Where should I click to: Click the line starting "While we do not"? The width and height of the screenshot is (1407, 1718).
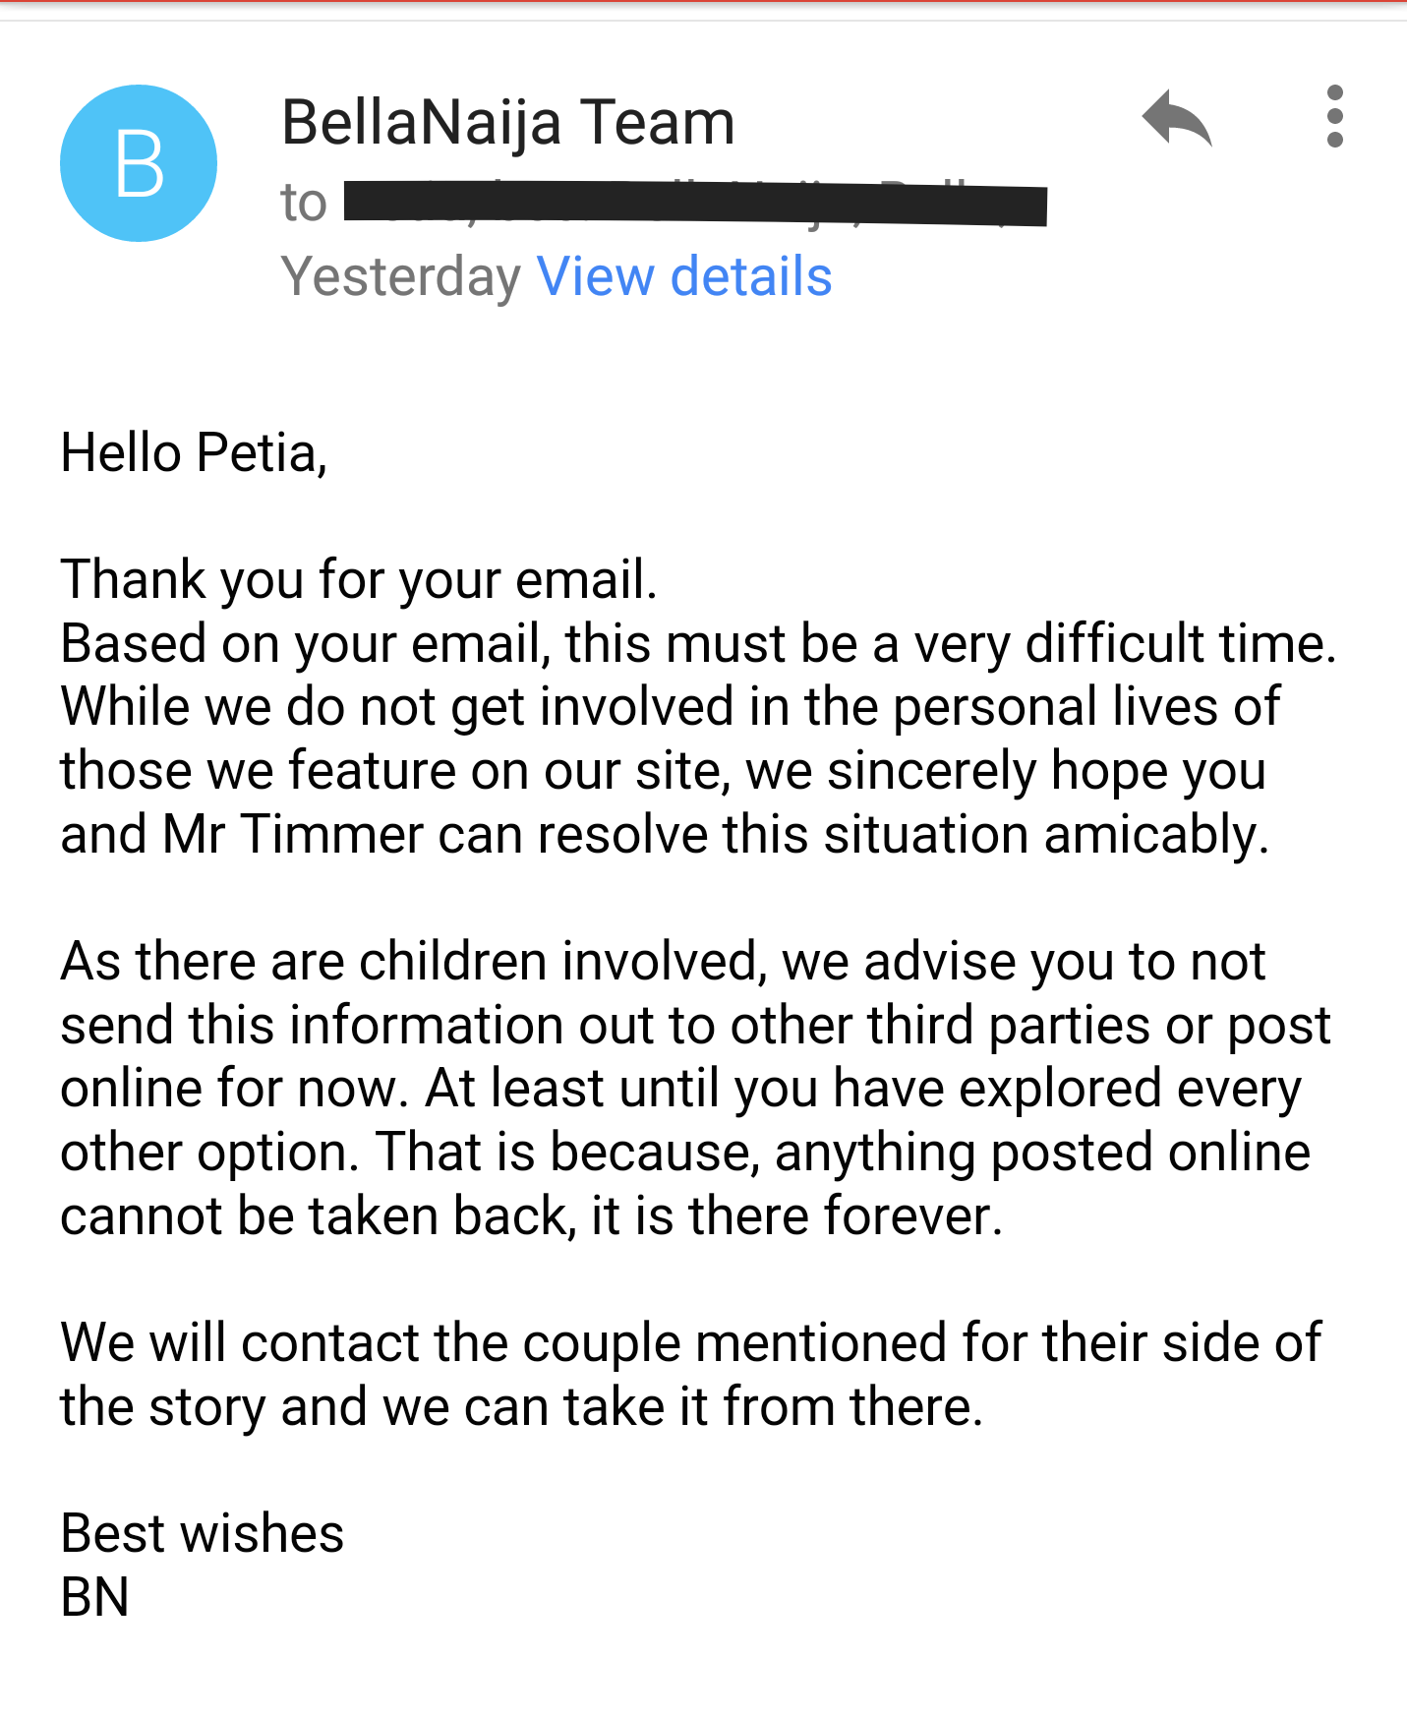tap(671, 706)
